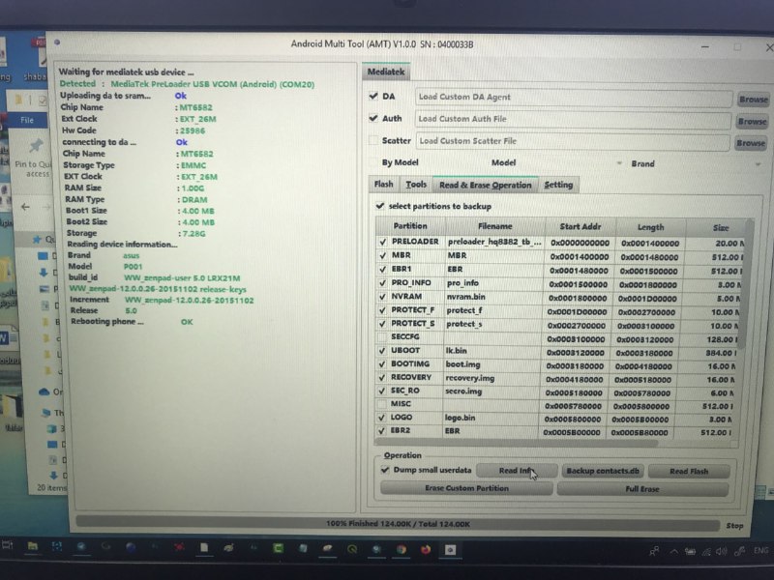This screenshot has width=774, height=580.
Task: Click Browse next to Auth File field
Action: click(x=752, y=122)
